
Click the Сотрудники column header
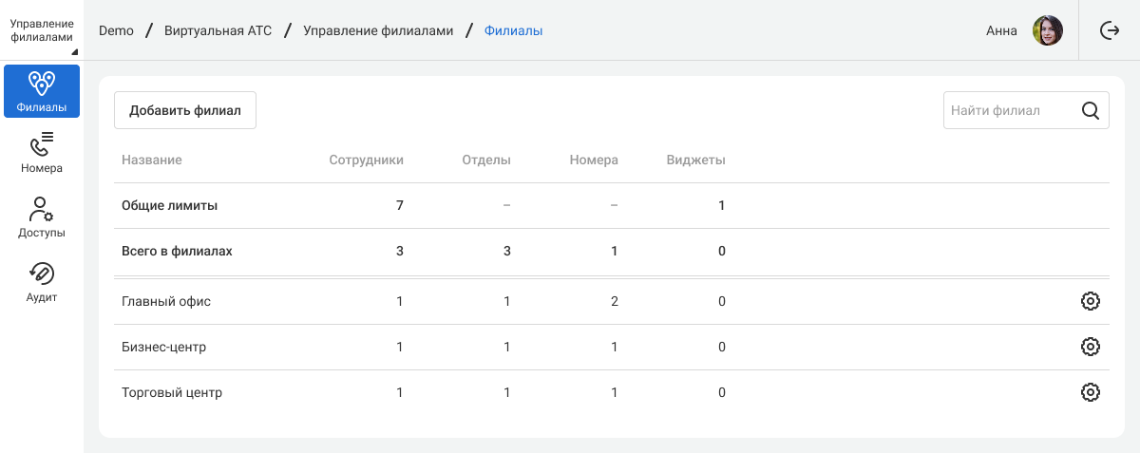click(x=366, y=160)
